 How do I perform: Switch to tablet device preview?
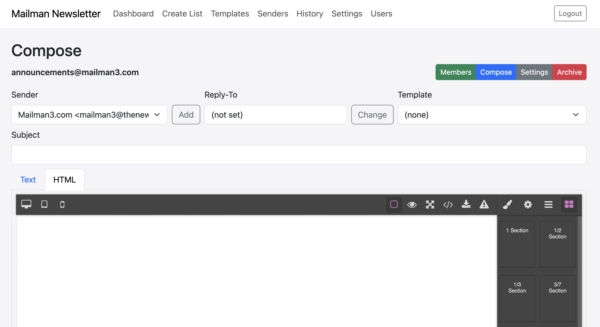[44, 204]
